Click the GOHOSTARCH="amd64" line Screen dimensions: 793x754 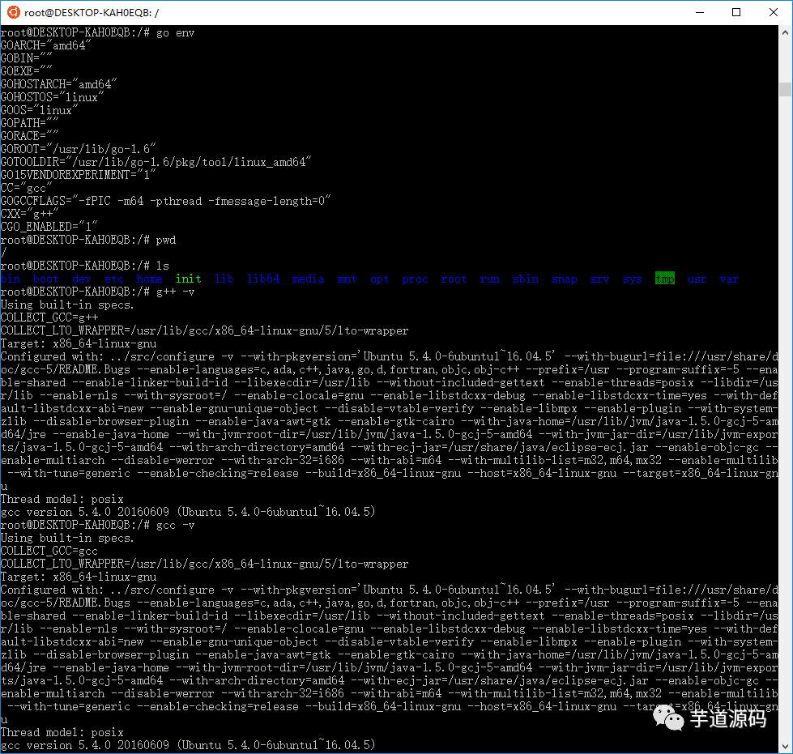(x=58, y=84)
